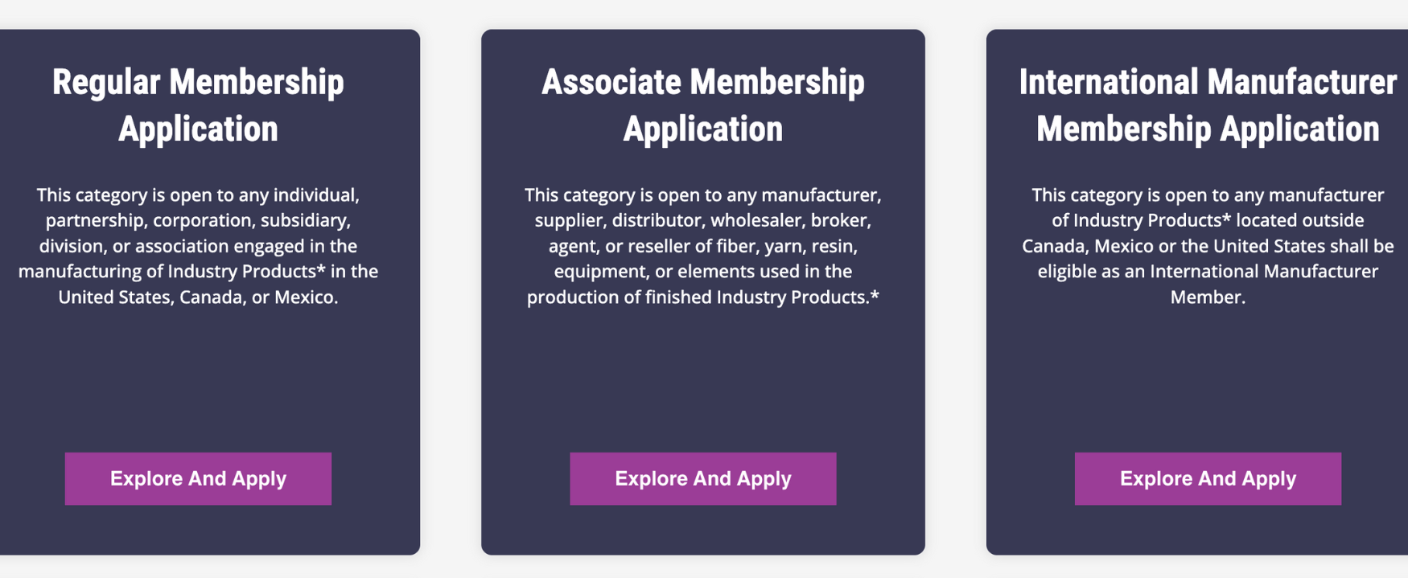Image resolution: width=1408 pixels, height=578 pixels.
Task: Click the International Manufacturer card panel
Action: [x=1207, y=370]
